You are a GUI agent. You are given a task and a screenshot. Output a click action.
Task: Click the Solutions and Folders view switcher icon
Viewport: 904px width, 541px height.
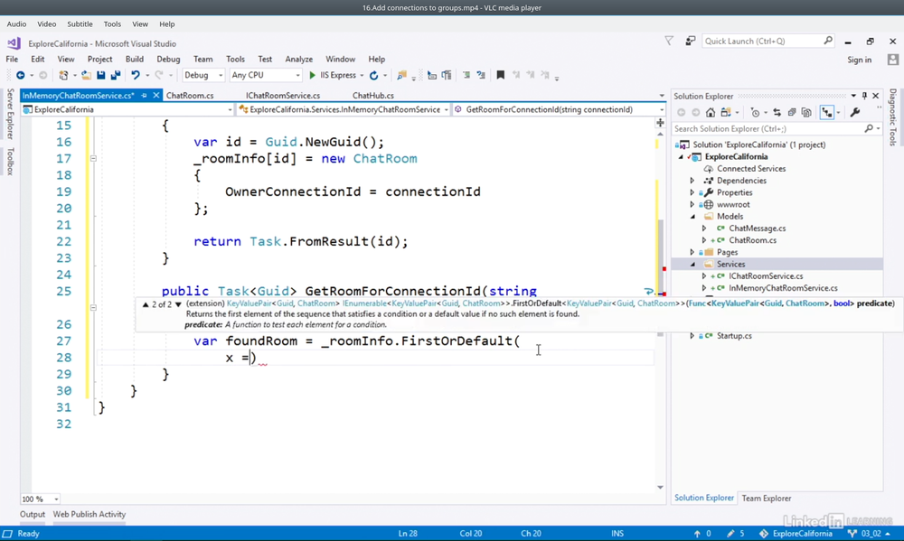pos(726,113)
